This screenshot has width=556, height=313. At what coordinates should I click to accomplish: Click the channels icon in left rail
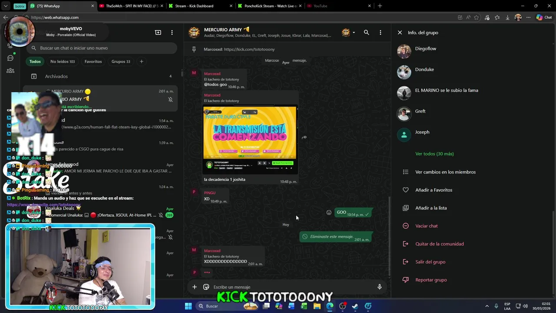click(10, 58)
